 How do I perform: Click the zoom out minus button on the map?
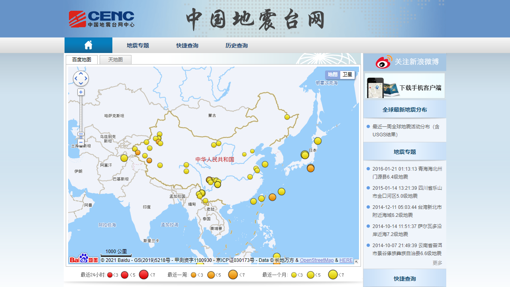tap(80, 142)
